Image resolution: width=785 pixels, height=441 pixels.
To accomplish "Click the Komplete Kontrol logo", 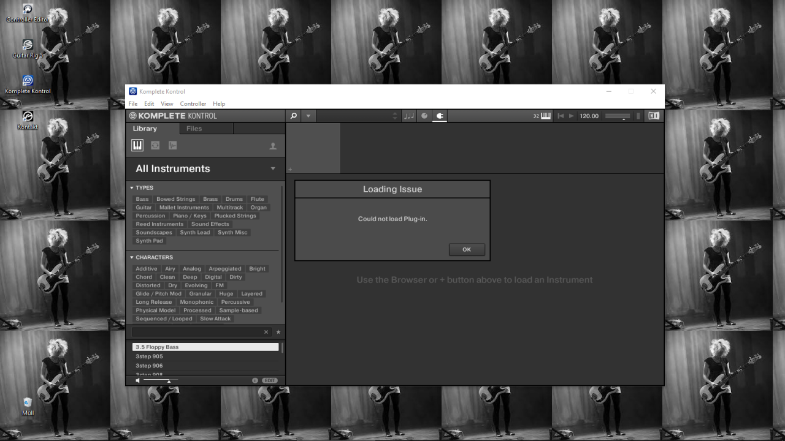I will point(173,116).
